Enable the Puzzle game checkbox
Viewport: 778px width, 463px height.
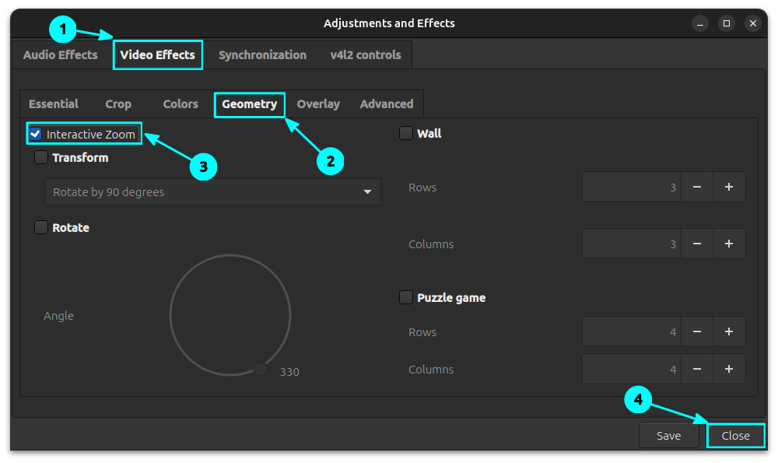[406, 297]
